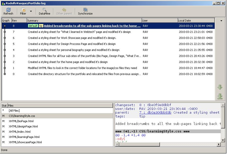
Task: Click the diff pane horizontal scrollbar thumb
Action: [x=139, y=144]
